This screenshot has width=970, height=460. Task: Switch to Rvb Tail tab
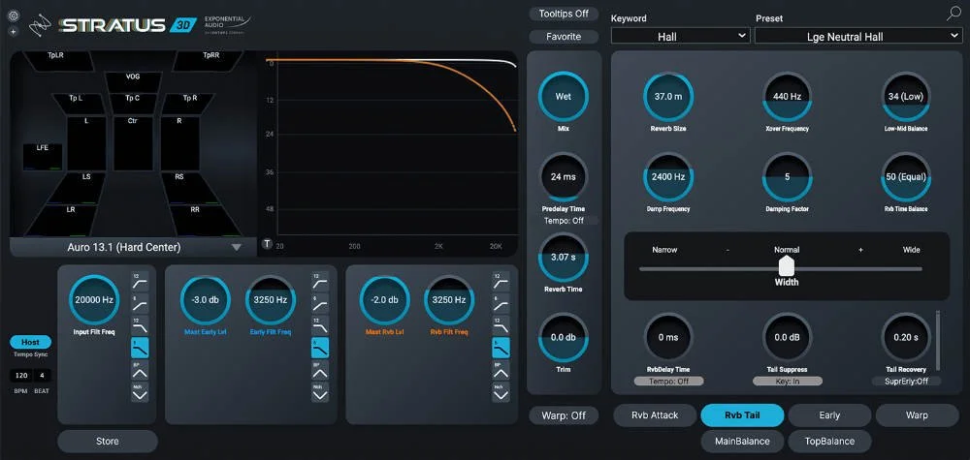tap(742, 415)
